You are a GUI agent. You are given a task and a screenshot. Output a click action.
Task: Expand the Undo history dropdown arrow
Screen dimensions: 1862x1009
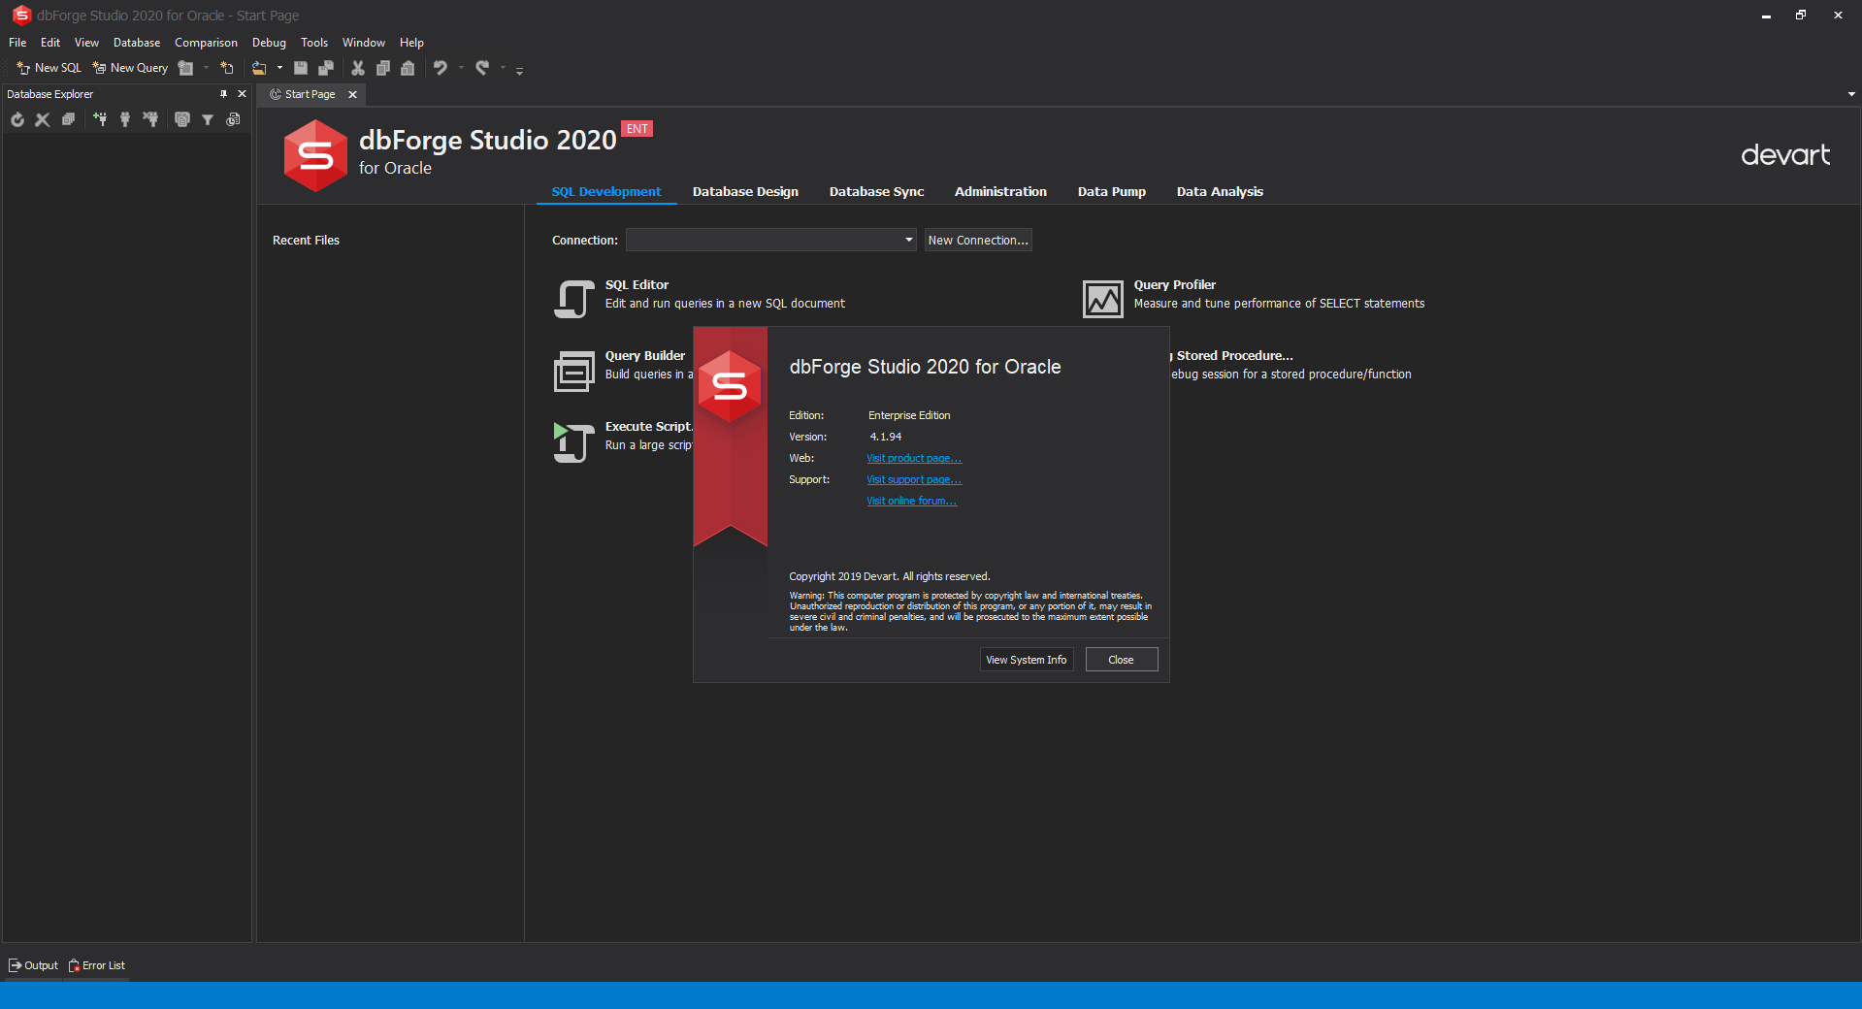click(x=461, y=68)
